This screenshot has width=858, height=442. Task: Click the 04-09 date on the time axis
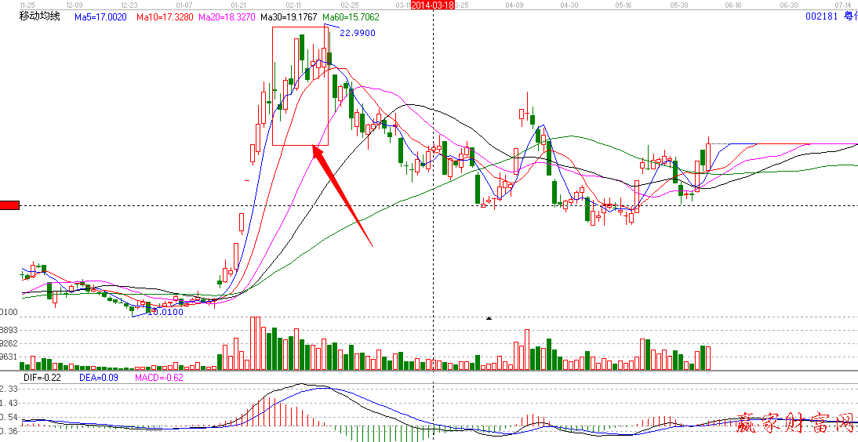[x=514, y=5]
